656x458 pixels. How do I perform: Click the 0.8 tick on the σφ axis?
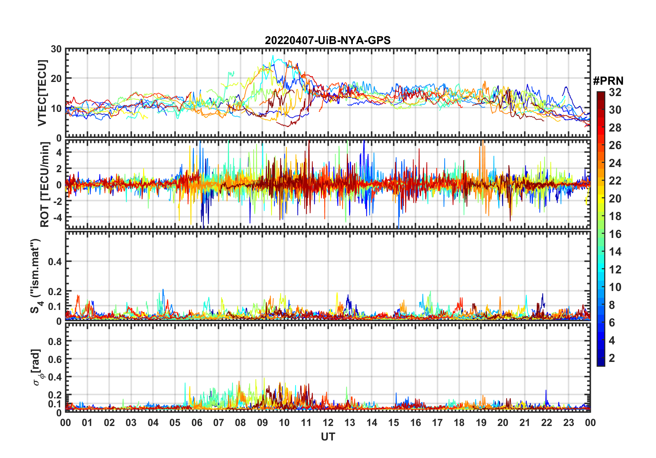tap(55, 341)
